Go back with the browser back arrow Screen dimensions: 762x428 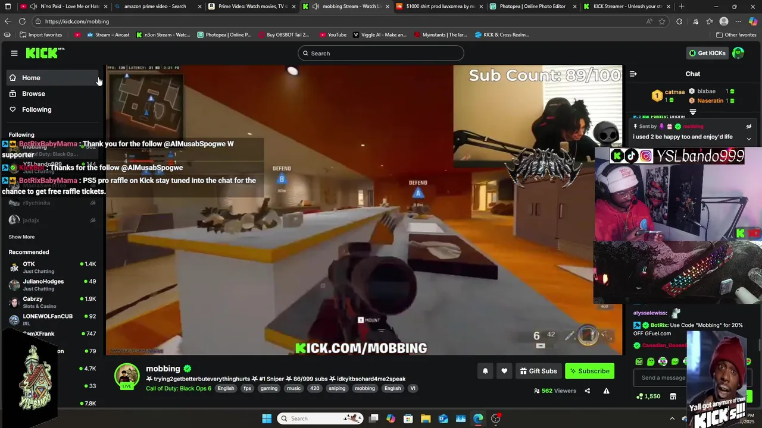tap(8, 21)
